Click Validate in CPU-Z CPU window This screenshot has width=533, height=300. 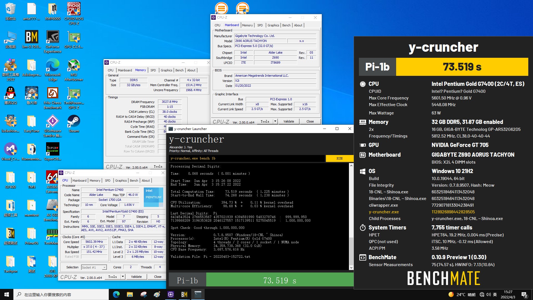point(136,277)
